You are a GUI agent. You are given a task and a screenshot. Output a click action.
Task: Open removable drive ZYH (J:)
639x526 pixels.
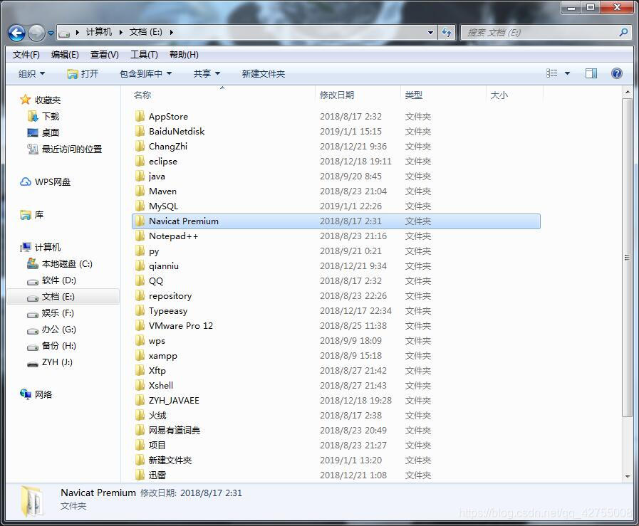[x=50, y=362]
